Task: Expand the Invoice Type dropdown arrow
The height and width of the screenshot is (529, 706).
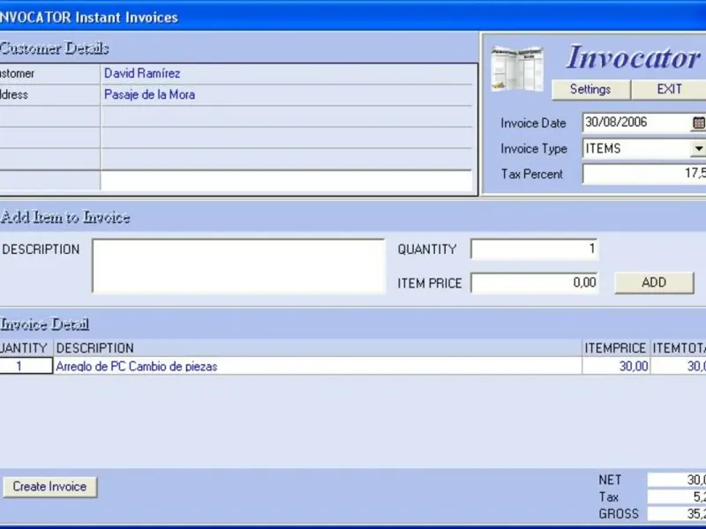Action: (698, 148)
